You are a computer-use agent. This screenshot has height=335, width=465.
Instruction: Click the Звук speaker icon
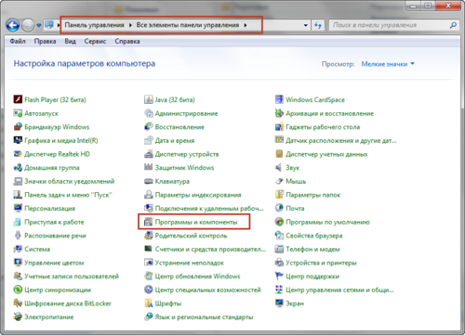[x=279, y=167]
